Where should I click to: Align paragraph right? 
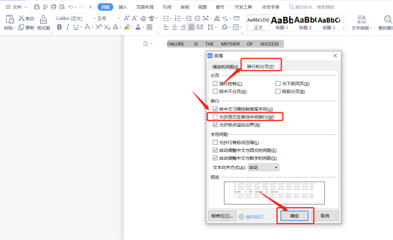tap(183, 27)
